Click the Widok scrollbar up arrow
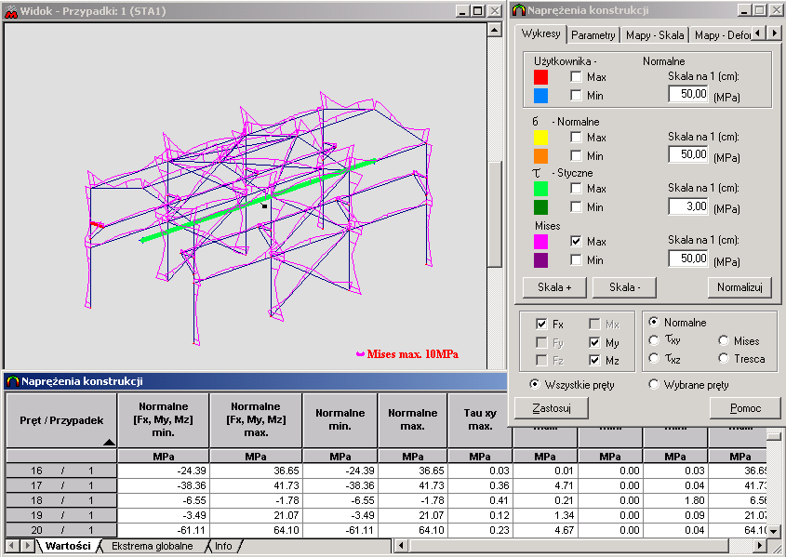This screenshot has width=786, height=557. [x=494, y=30]
